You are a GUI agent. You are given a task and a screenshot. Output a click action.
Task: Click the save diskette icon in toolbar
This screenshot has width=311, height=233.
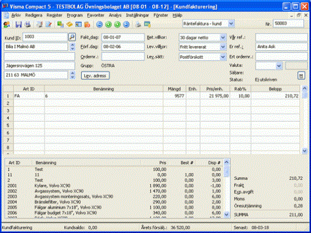tap(18, 24)
